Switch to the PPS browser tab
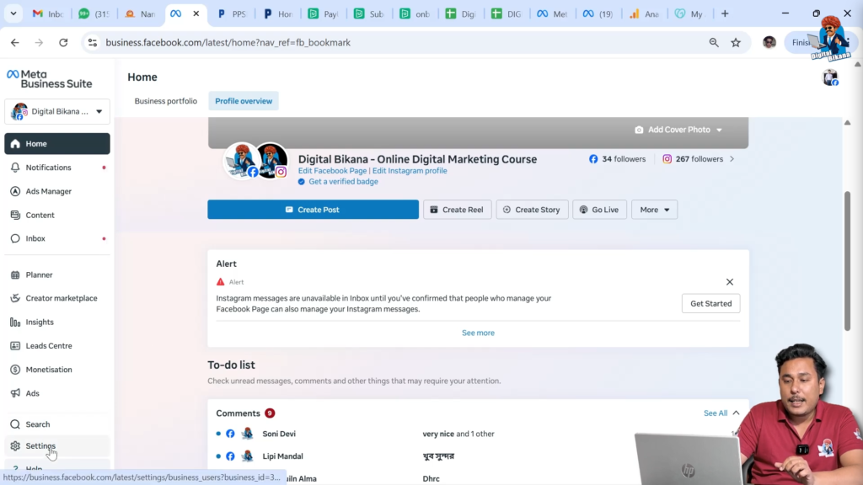Image resolution: width=863 pixels, height=485 pixels. point(233,13)
